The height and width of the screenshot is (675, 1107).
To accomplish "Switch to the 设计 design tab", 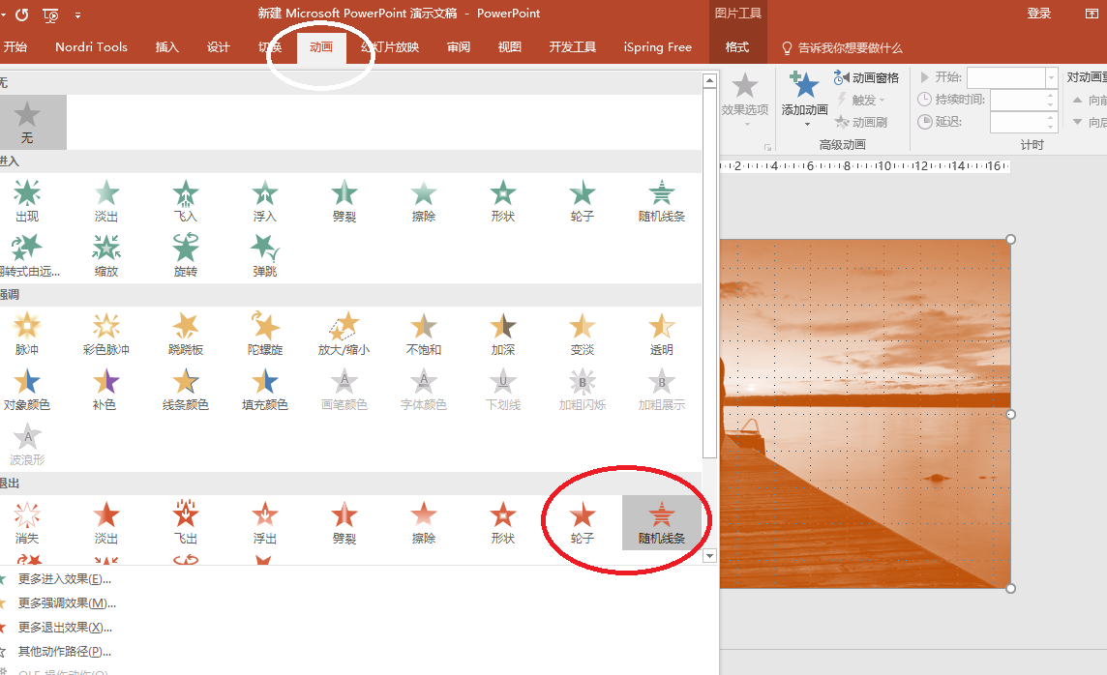I will click(218, 47).
